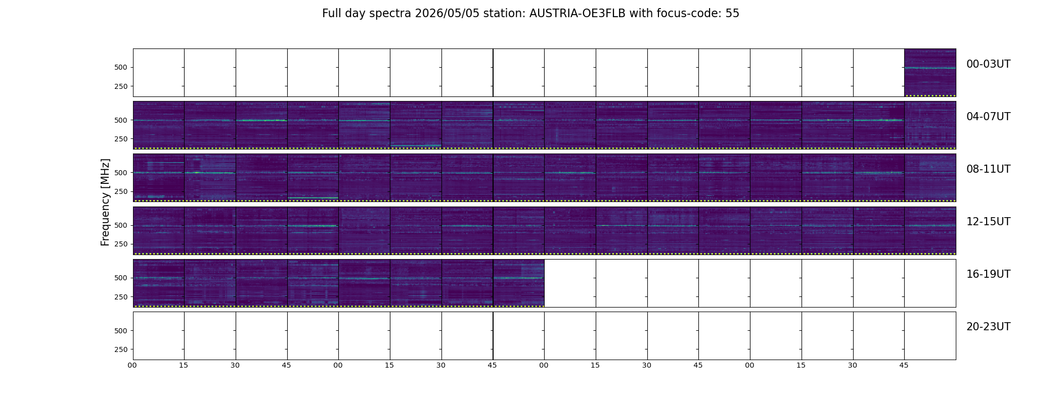Click the last '45' time tick on the bottom axis
Viewport: 1062px width, 404px height.
904,365
